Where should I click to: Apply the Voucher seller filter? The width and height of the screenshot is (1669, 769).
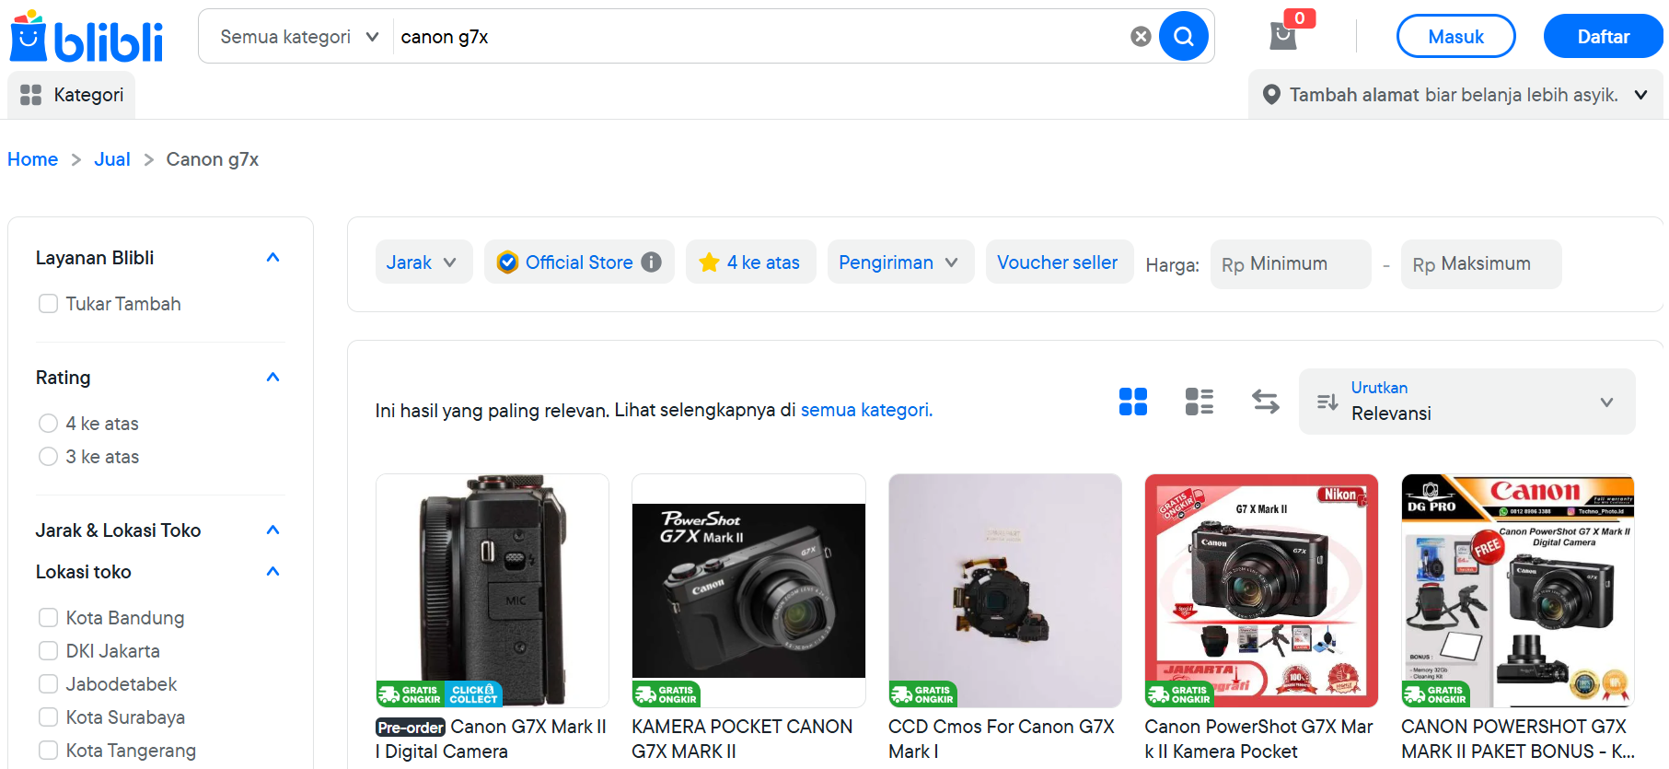click(x=1059, y=262)
